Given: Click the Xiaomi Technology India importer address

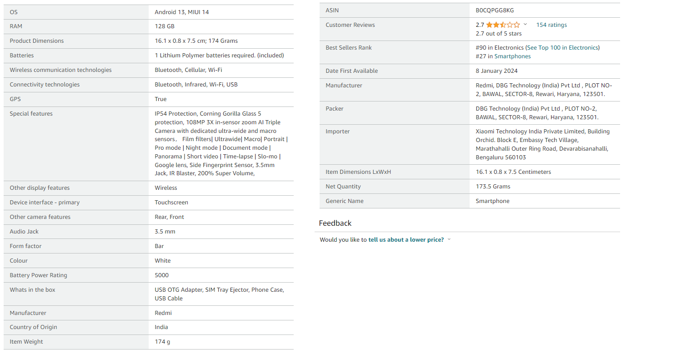Looking at the screenshot, I should [543, 144].
